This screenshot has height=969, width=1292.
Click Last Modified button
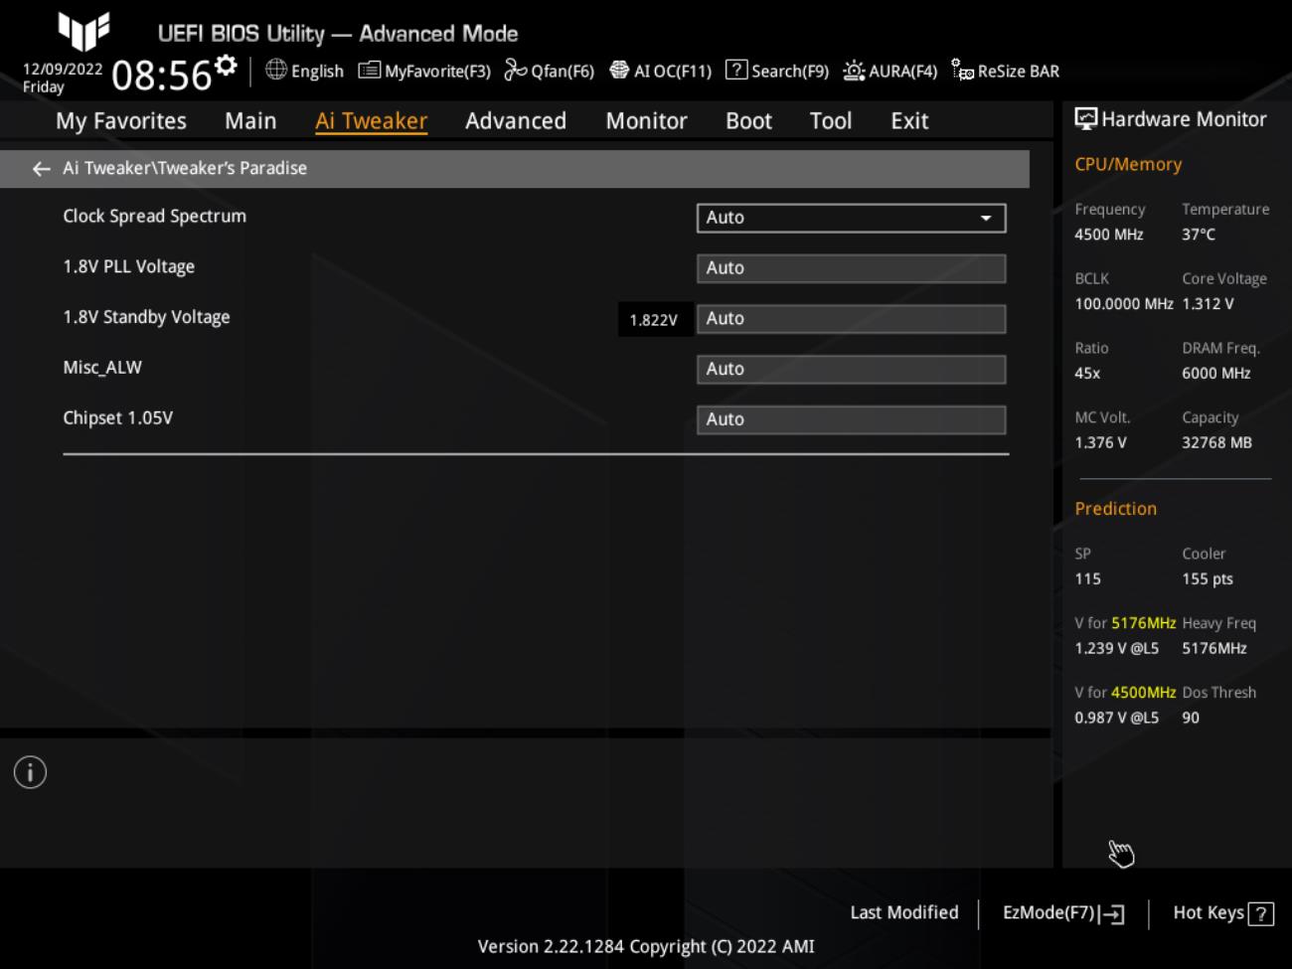click(904, 912)
